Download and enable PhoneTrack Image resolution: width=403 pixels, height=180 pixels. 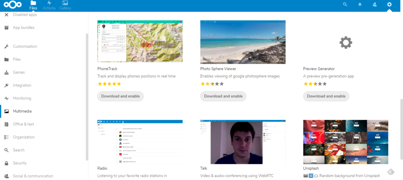coord(120,96)
